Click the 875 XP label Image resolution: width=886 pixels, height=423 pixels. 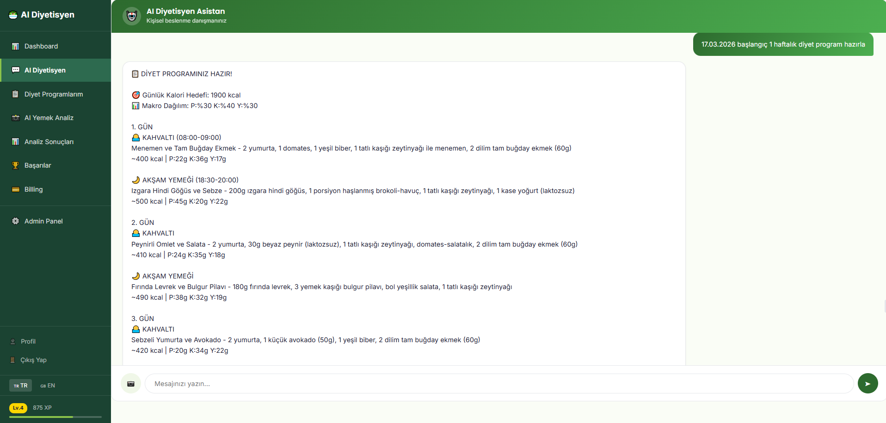pyautogui.click(x=42, y=408)
